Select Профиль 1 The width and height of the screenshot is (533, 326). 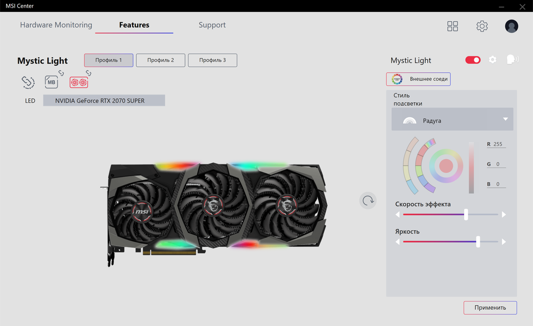click(109, 60)
